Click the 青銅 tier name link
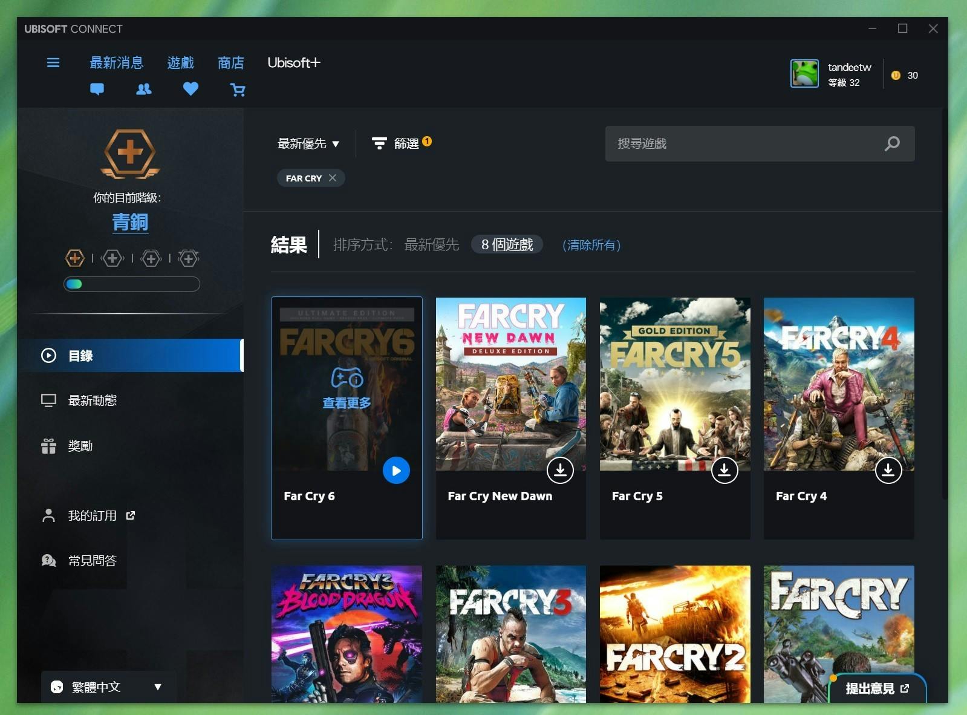Viewport: 967px width, 715px height. 130,222
